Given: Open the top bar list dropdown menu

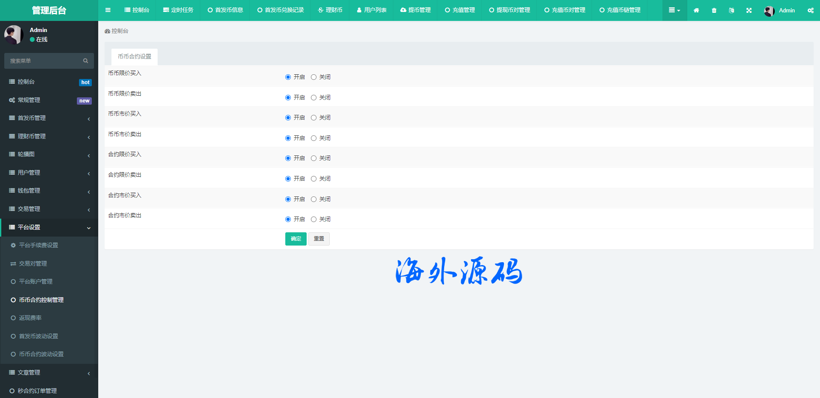Looking at the screenshot, I should coord(674,10).
